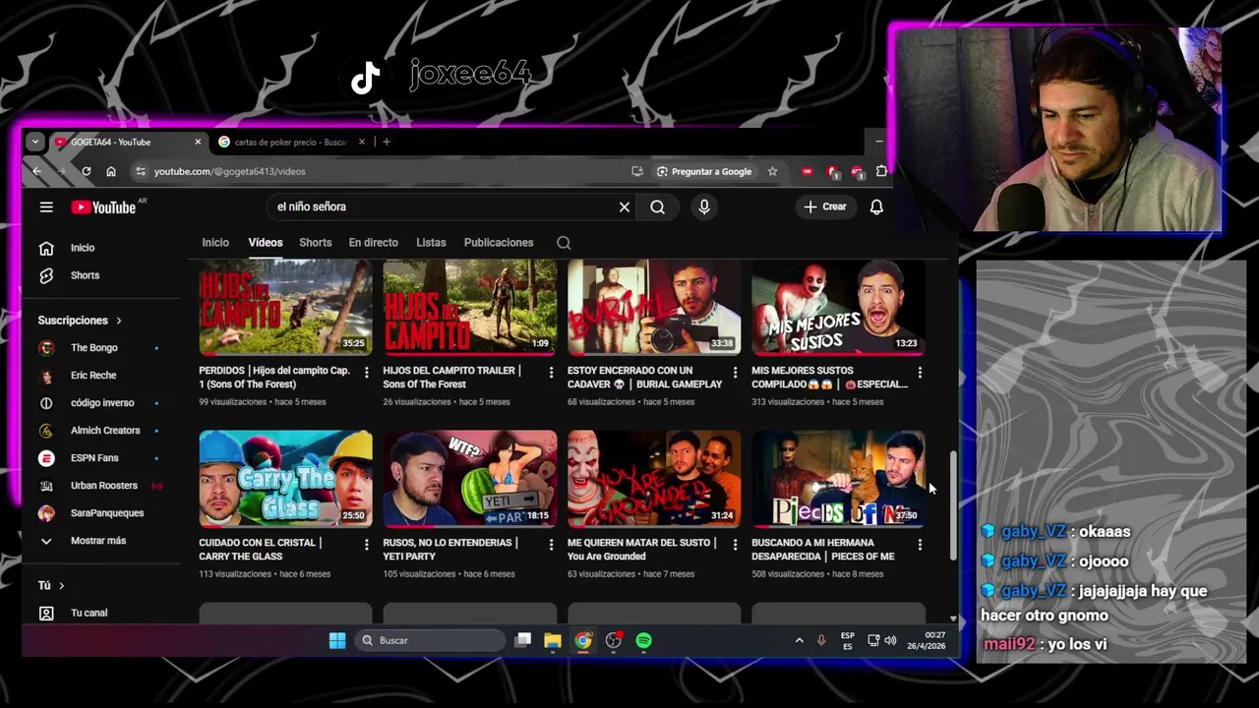Open Inicio in the YouTube sidebar
The image size is (1259, 708).
click(83, 248)
